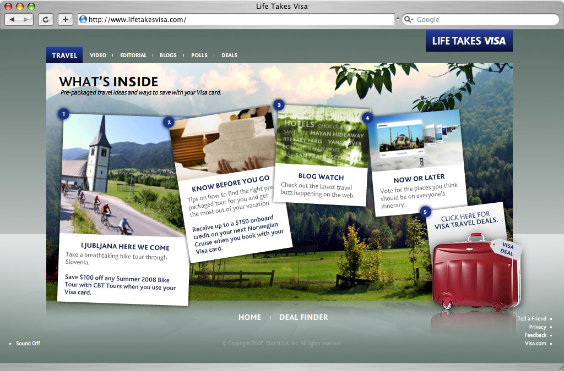Click 'Tips on how to find' text
The height and width of the screenshot is (371, 564).
230,201
